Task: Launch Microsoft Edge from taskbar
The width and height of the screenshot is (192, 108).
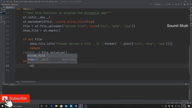Action: click(51, 106)
